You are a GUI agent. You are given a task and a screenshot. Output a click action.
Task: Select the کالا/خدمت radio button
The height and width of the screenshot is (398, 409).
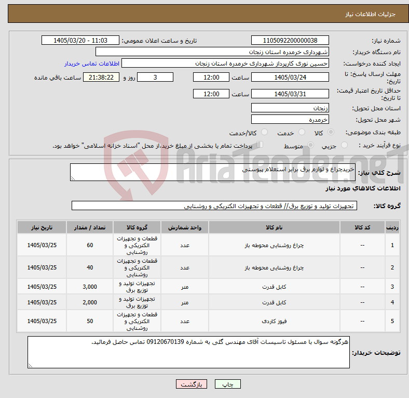(x=265, y=132)
